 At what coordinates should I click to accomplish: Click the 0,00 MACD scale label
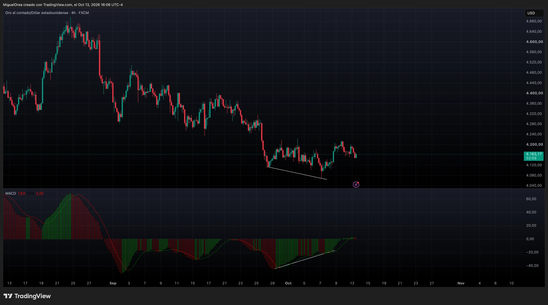point(530,239)
